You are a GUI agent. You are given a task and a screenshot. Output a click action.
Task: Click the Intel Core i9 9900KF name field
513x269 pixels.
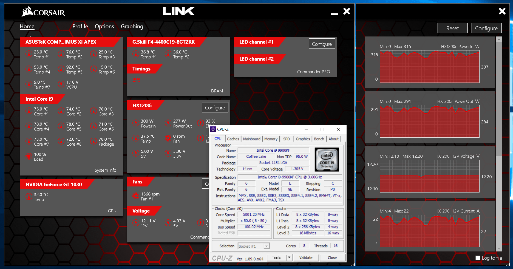pos(273,150)
